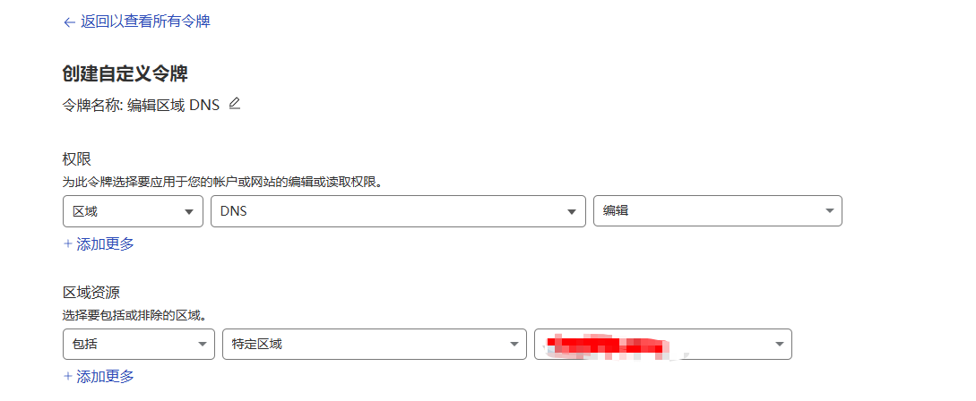Click the back arrow icon at top
This screenshot has width=976, height=401.
click(69, 22)
